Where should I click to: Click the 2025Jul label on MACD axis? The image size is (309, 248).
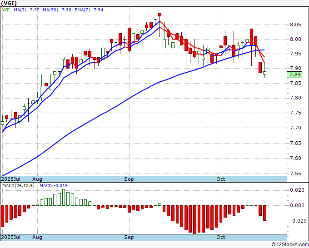(x=11, y=237)
